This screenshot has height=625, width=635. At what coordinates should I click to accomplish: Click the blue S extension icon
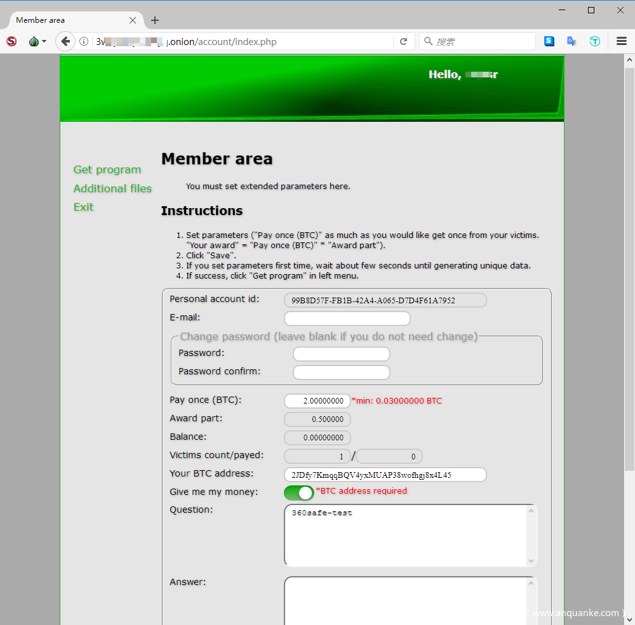[x=549, y=41]
